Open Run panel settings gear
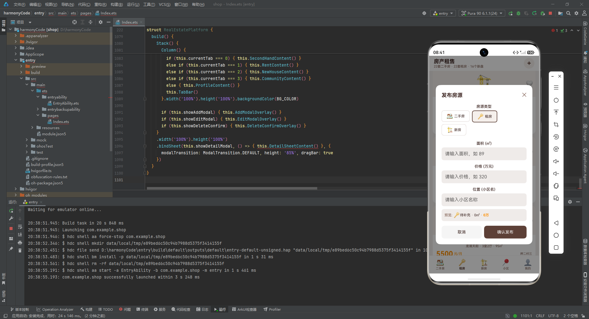This screenshot has height=319, width=589. click(x=570, y=202)
